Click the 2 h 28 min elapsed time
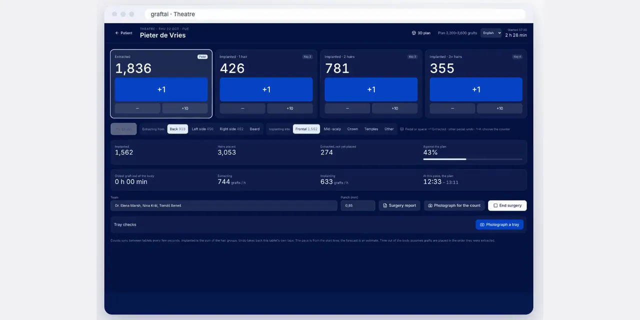Screen dimensions: 640x320 [x=516, y=35]
